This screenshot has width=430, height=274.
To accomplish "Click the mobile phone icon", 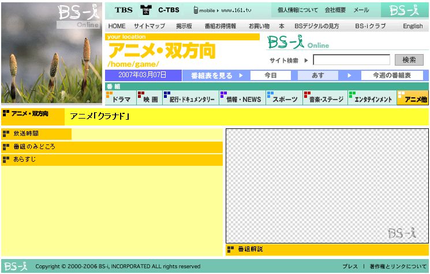I will (x=196, y=10).
